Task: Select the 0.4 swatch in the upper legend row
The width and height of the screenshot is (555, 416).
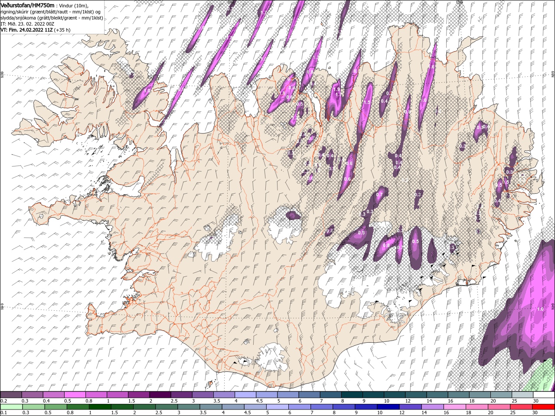Action: point(53,395)
